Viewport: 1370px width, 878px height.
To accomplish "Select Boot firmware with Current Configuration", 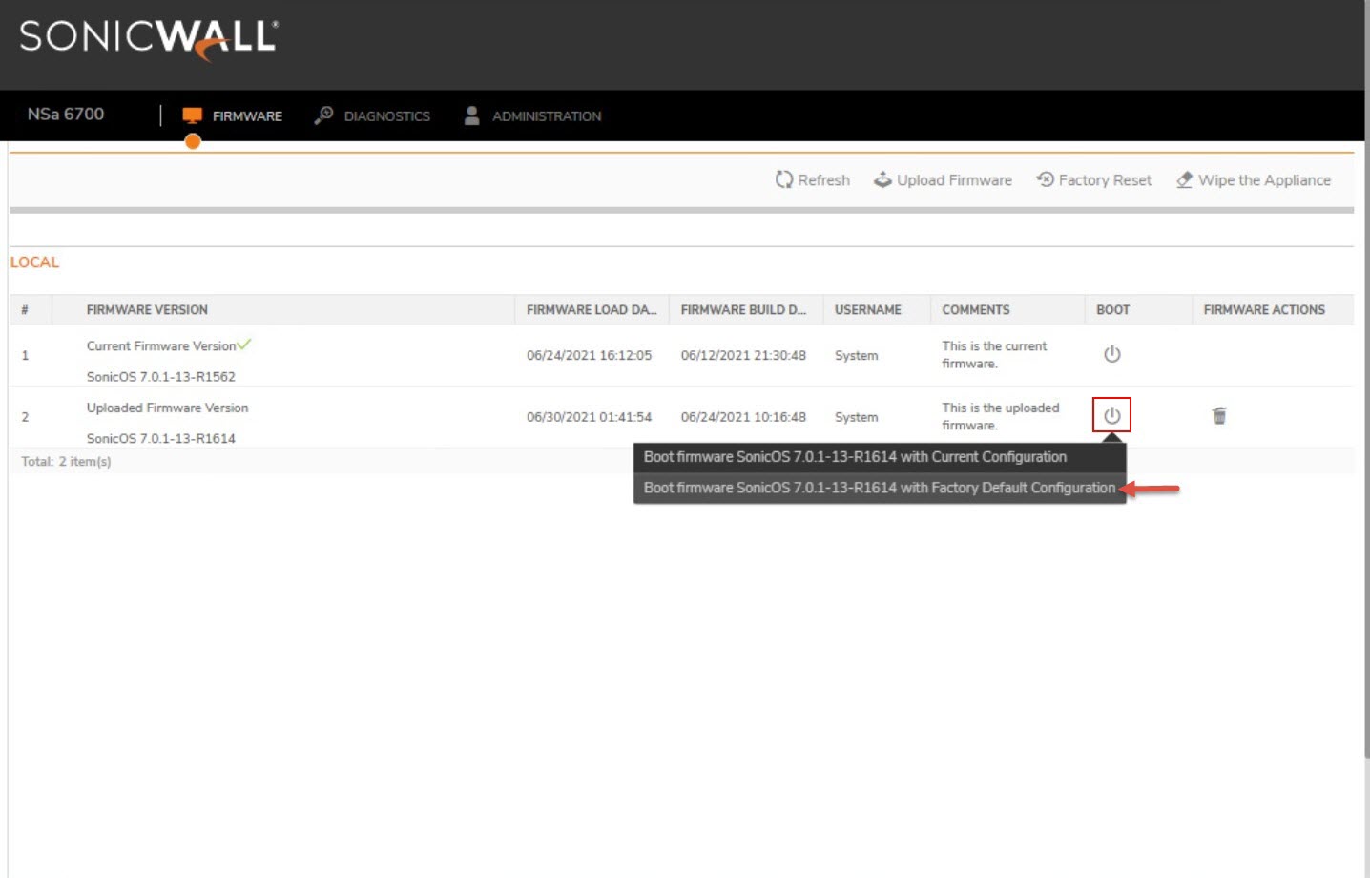I will [x=854, y=457].
